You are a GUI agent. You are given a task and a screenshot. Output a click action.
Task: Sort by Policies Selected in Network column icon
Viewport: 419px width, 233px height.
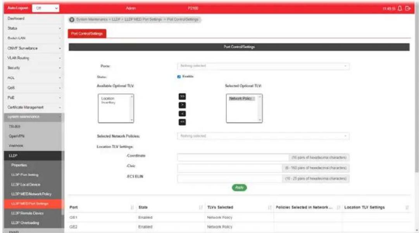coord(338,207)
